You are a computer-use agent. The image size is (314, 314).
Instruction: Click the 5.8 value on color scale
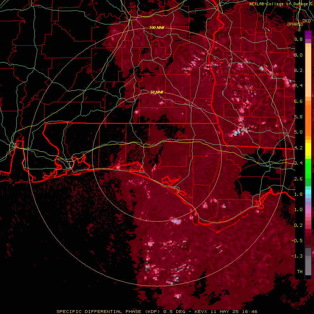(x=298, y=117)
